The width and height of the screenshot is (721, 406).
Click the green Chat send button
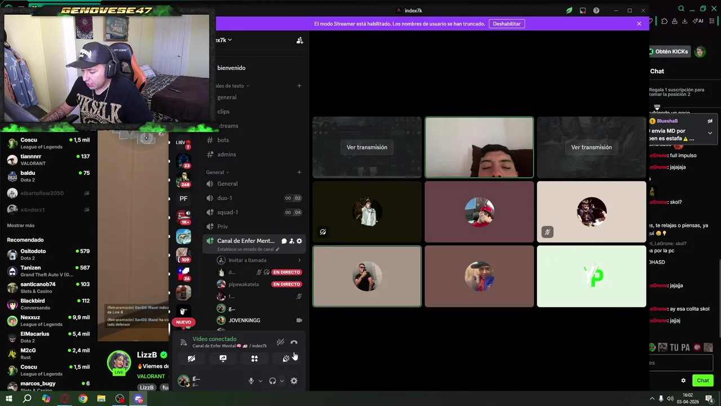703,381
